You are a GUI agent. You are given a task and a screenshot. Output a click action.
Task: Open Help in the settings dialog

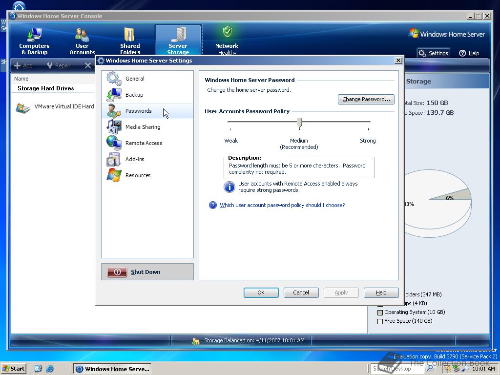point(381,292)
